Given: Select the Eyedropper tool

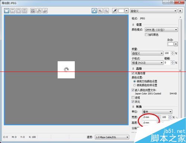Looking at the screenshot, I should click(x=115, y=11).
